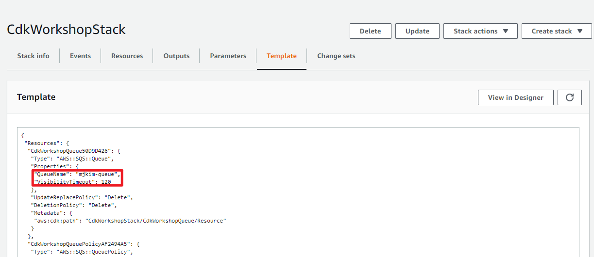This screenshot has height=257, width=594.
Task: Click the "VisibilityTimeout": 120 line
Action: pos(72,182)
